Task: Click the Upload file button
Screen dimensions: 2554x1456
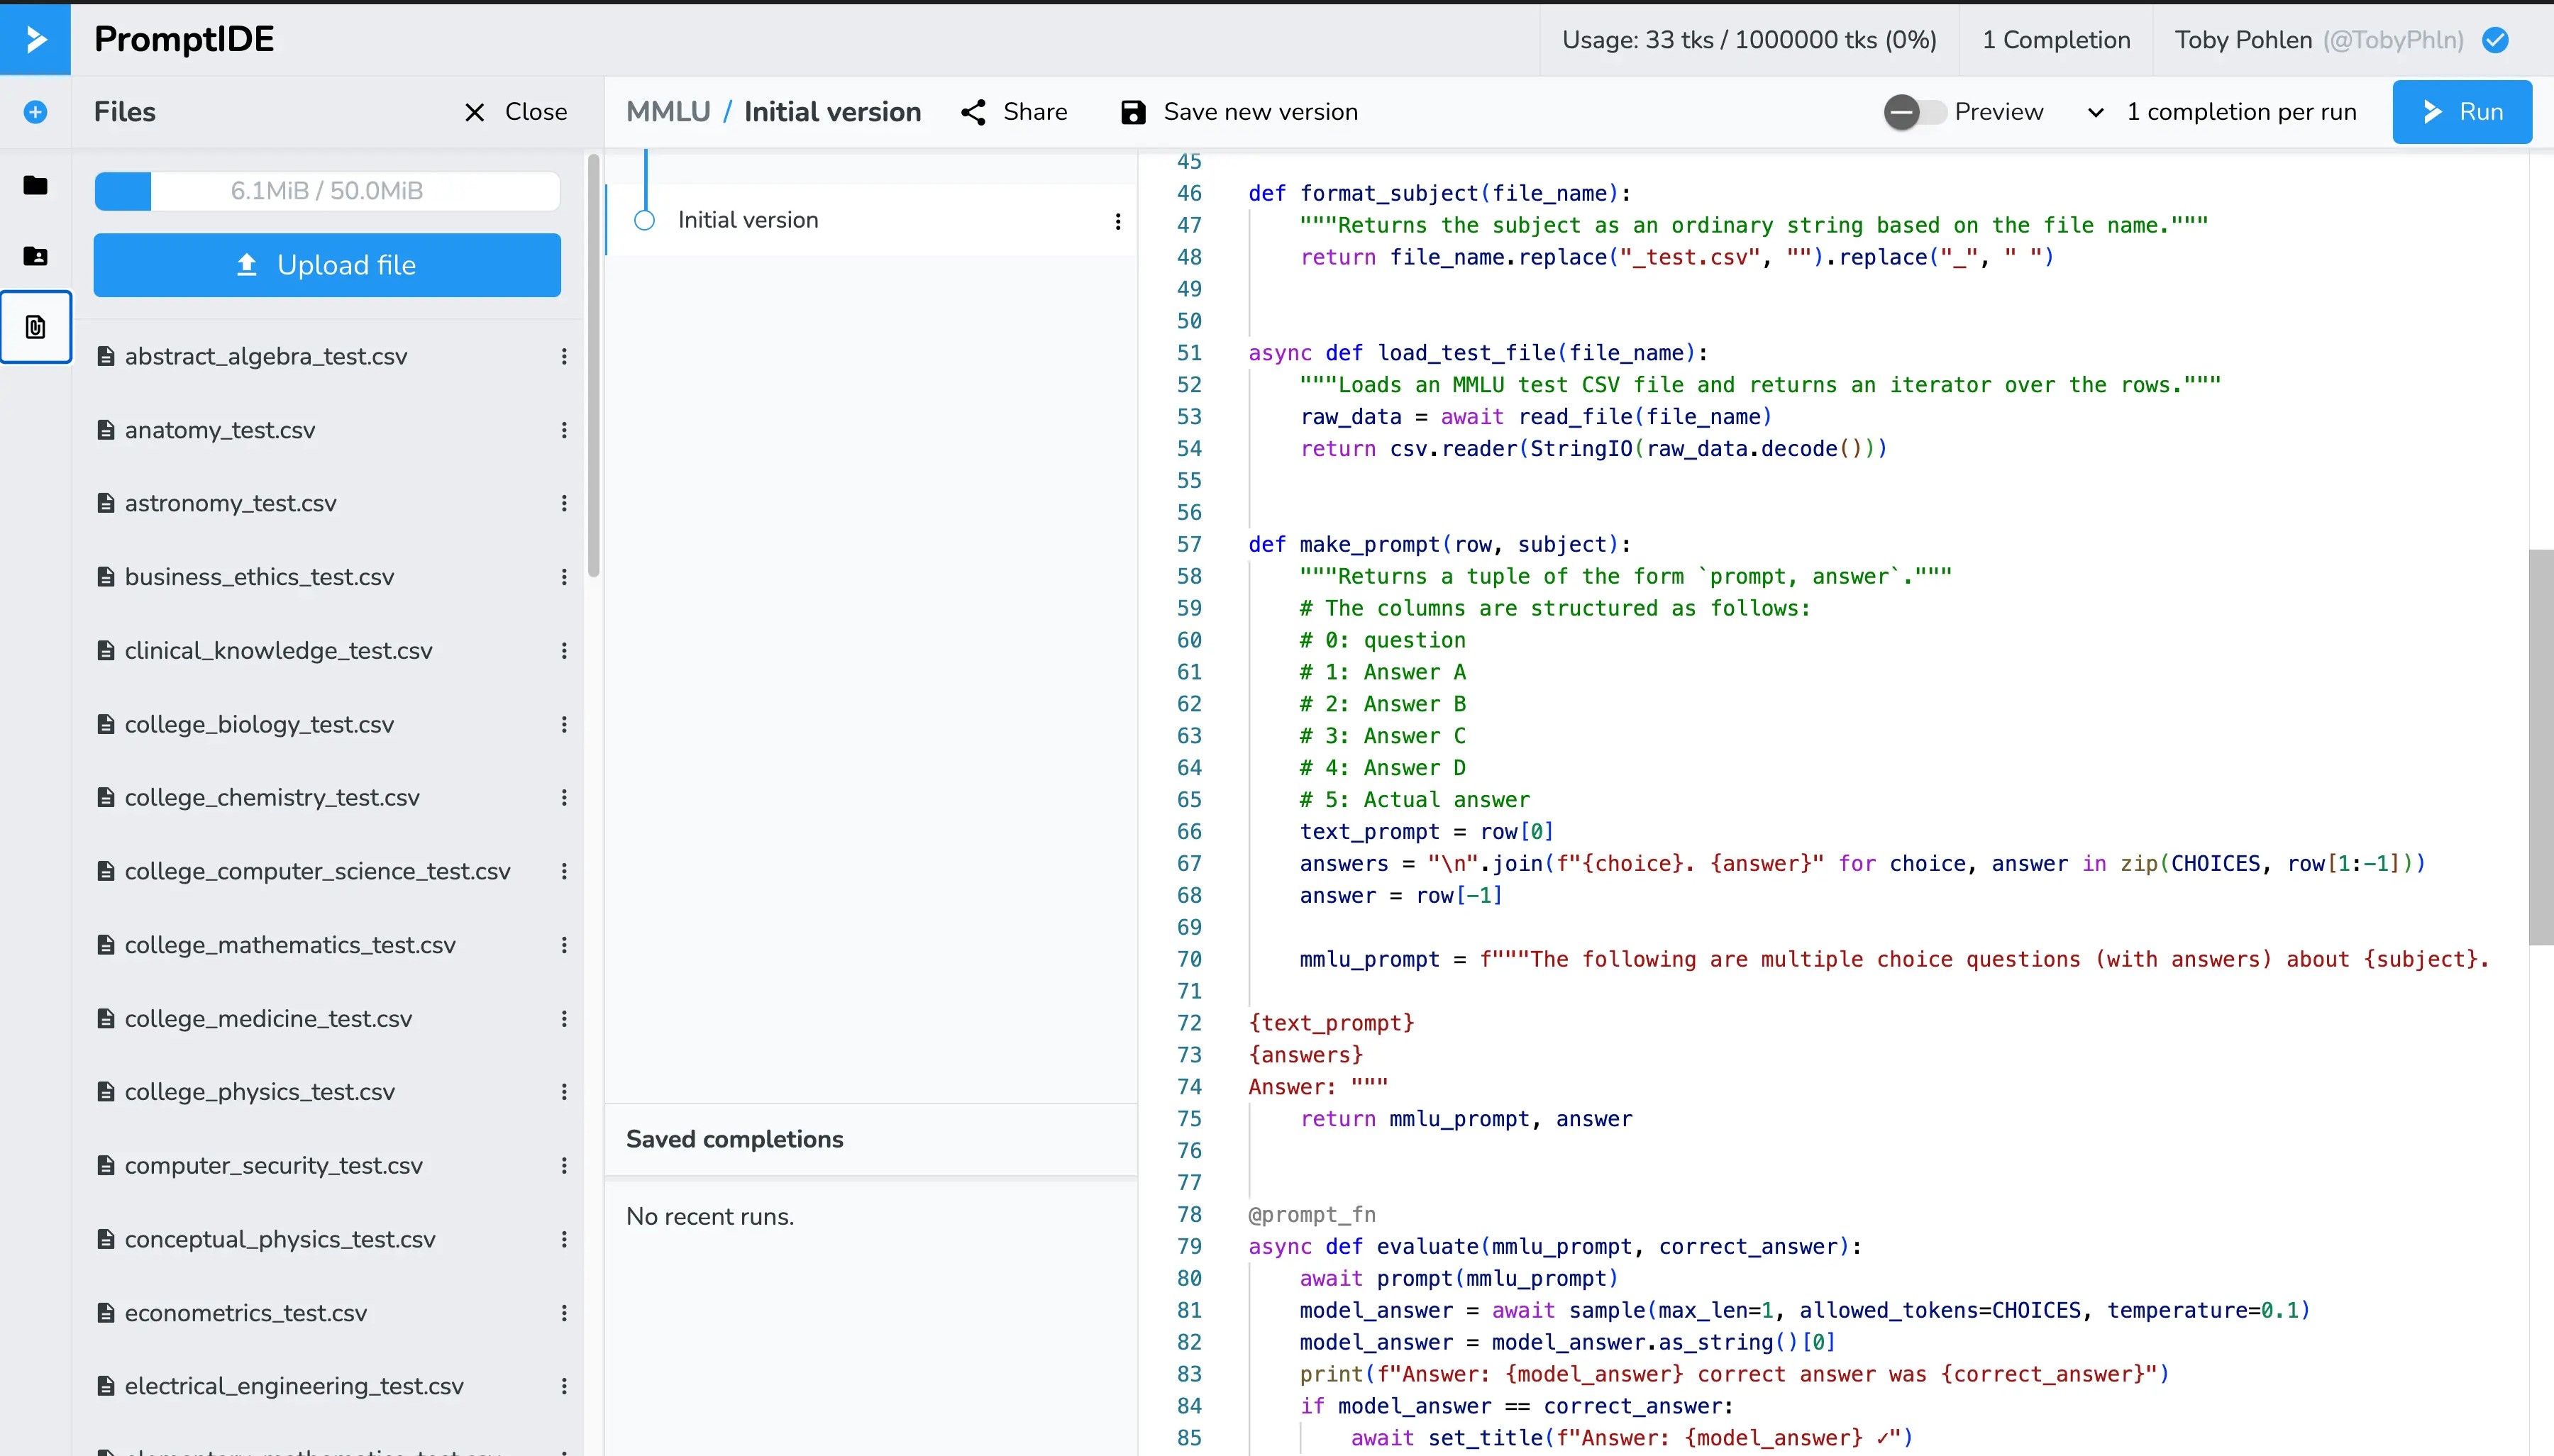Action: [x=327, y=265]
